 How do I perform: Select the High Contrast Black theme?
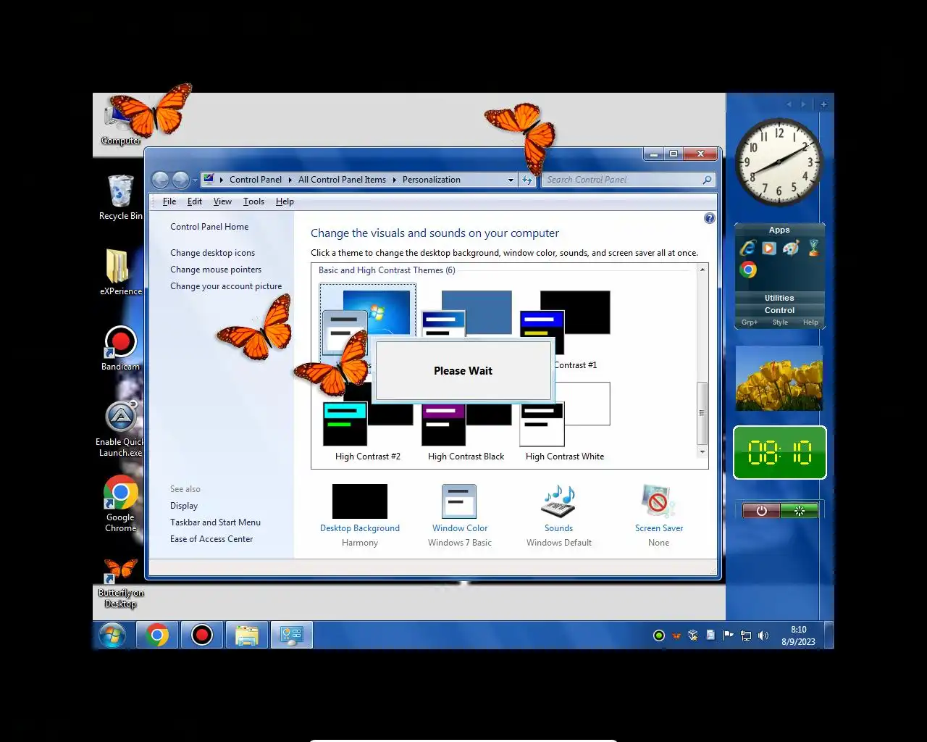tap(466, 422)
